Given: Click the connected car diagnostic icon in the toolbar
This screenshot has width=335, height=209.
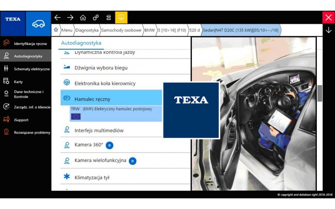Looking at the screenshot, I should pos(109,17).
